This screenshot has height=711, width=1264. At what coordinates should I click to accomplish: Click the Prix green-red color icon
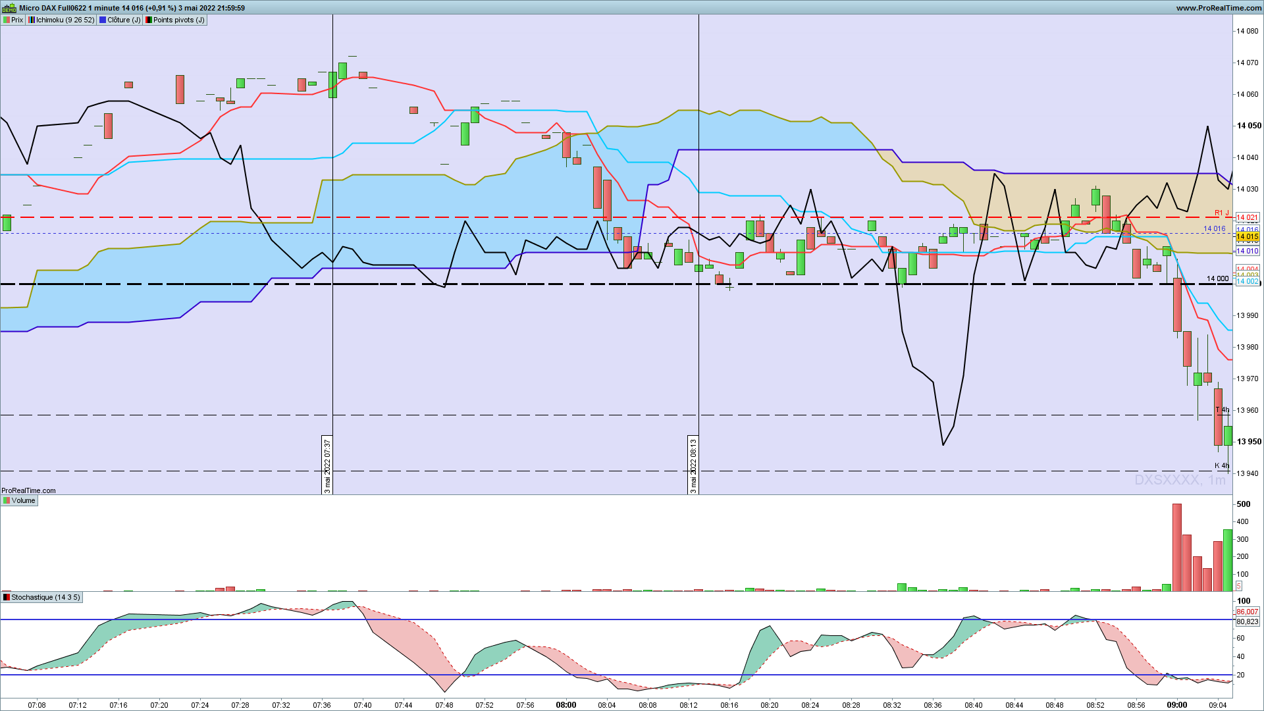(x=7, y=20)
